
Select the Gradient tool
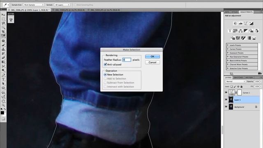click(3, 62)
